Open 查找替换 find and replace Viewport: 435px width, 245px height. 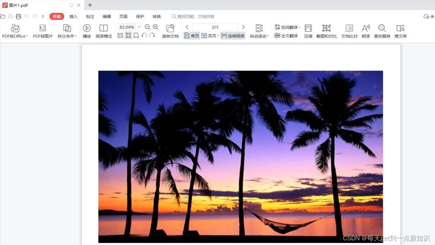(x=382, y=31)
